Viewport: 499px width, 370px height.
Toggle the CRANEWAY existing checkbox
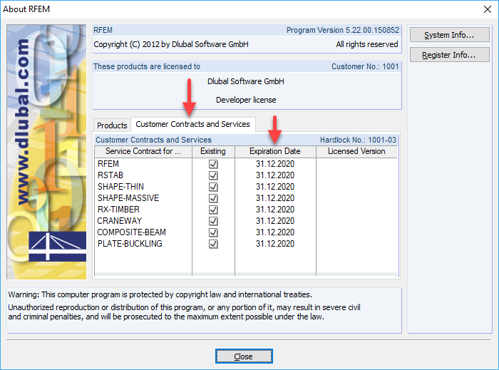click(213, 221)
